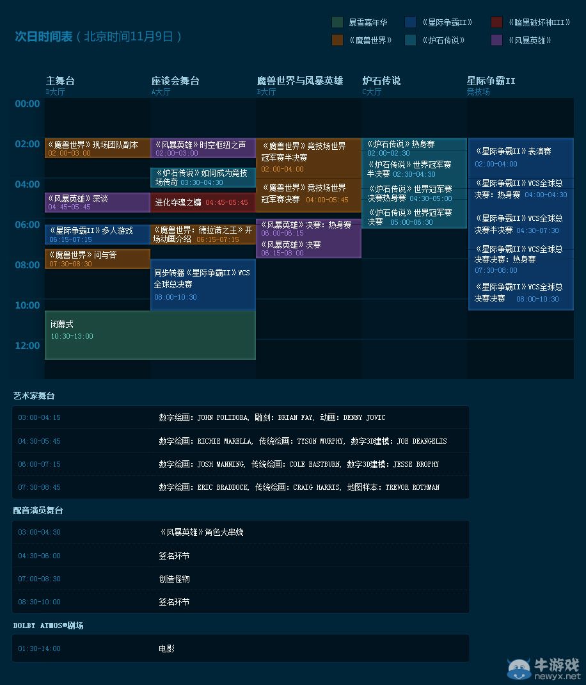The width and height of the screenshot is (586, 685).
Task: Open the 炉石传说 世界冠军赛决赛 05:00-06:30 event
Action: [x=414, y=217]
